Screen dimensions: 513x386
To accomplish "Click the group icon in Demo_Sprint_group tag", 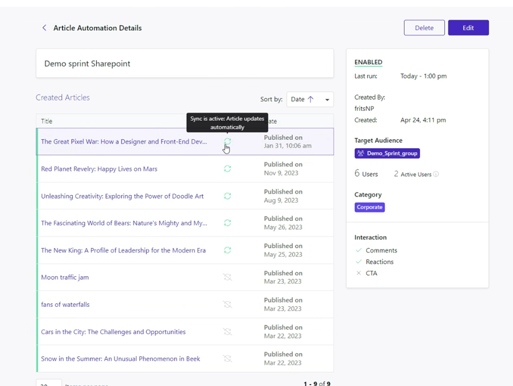I will click(361, 153).
